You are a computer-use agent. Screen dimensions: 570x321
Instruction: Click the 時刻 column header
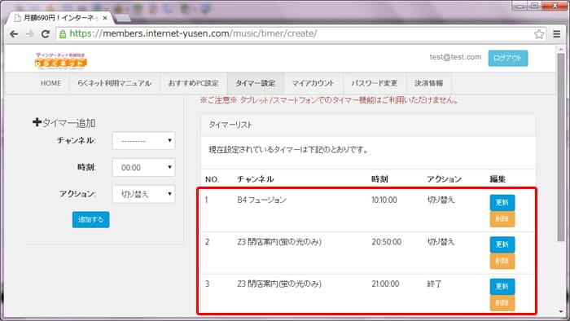coord(379,179)
